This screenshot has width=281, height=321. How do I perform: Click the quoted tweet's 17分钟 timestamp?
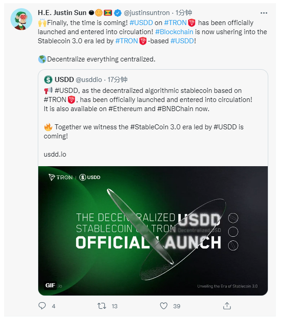point(118,79)
